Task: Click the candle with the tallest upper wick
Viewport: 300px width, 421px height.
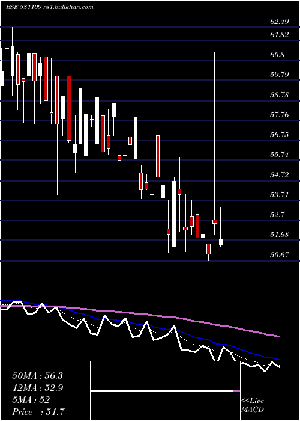Action: [215, 221]
